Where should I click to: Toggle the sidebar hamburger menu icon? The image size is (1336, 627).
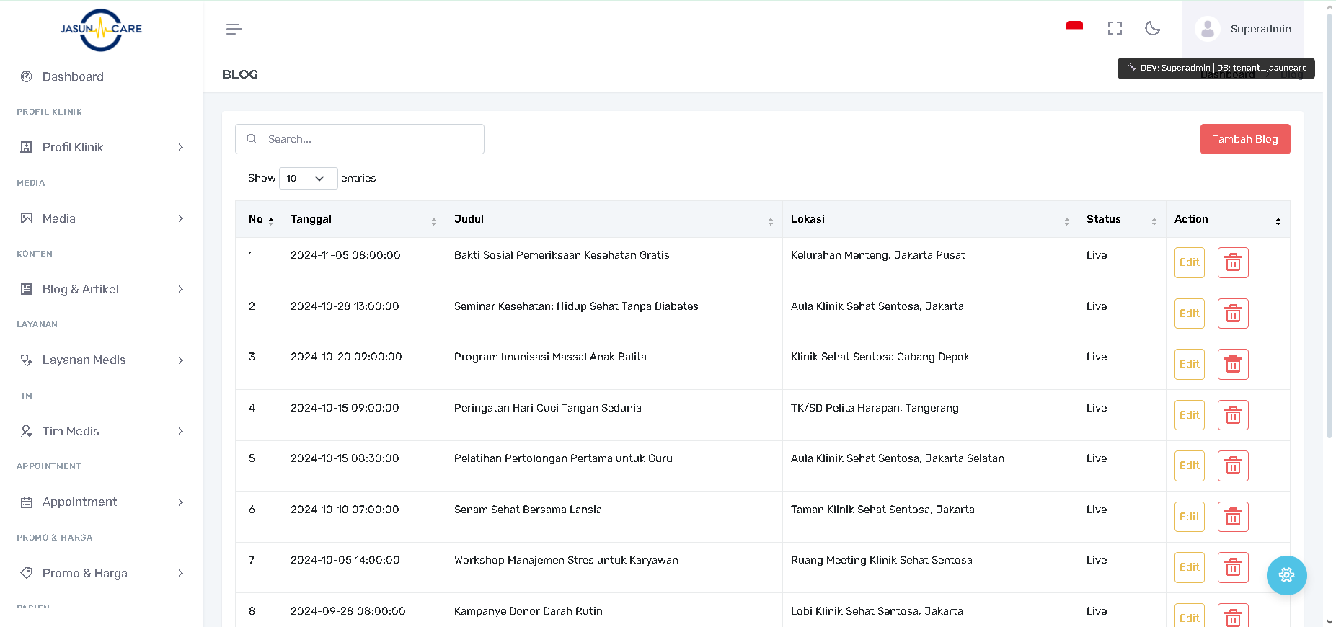[x=234, y=29]
